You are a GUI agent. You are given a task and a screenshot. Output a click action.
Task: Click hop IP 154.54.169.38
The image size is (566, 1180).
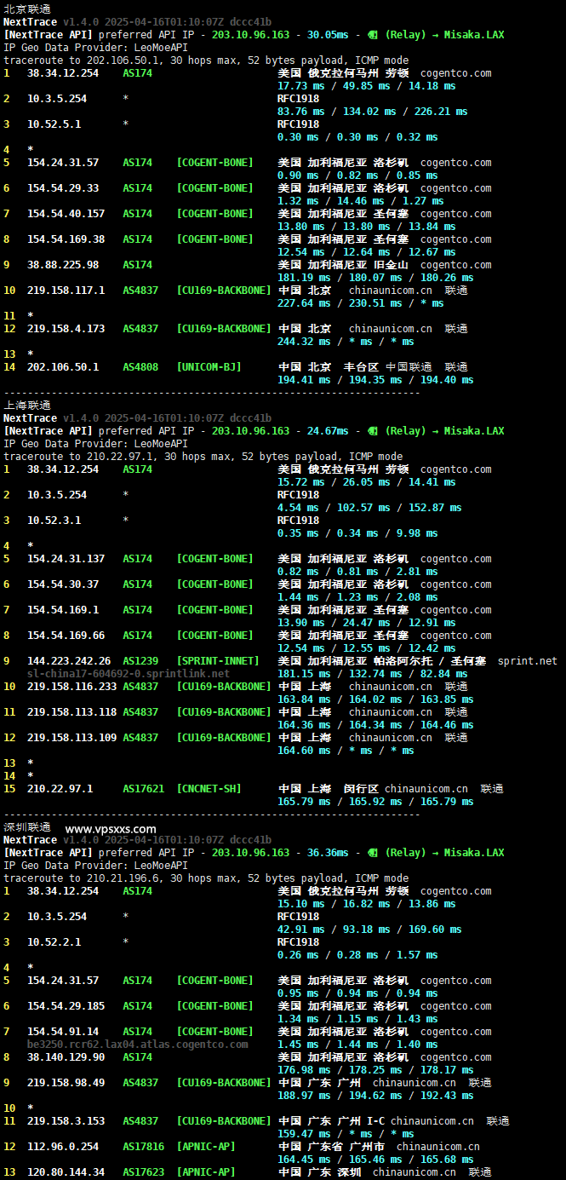66,239
